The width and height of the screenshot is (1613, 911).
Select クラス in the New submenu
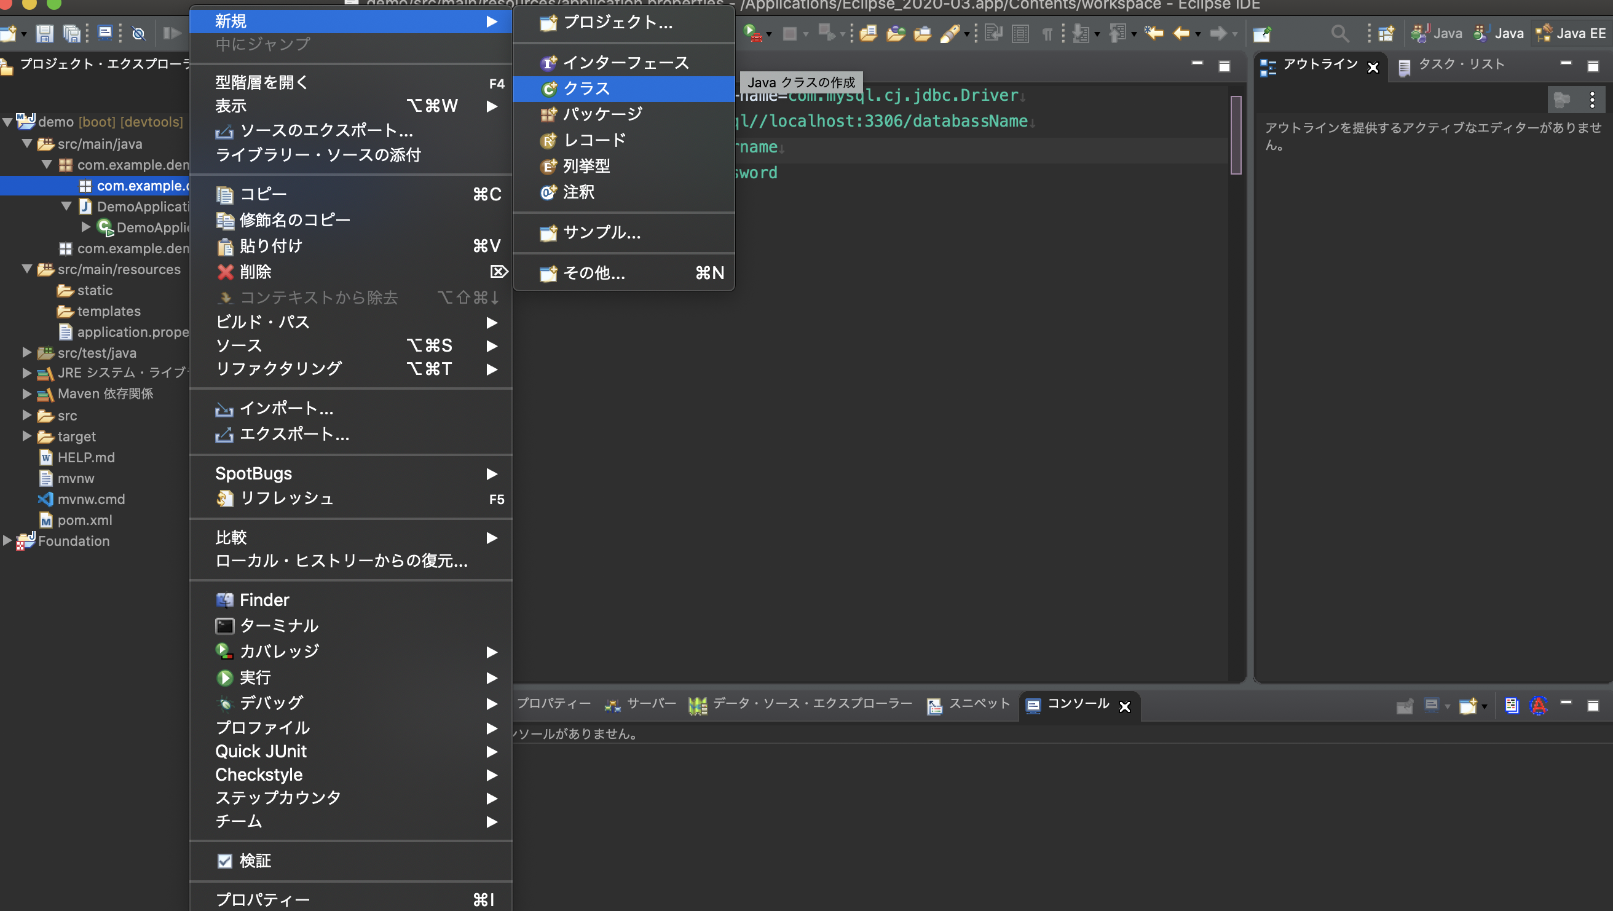click(x=586, y=89)
